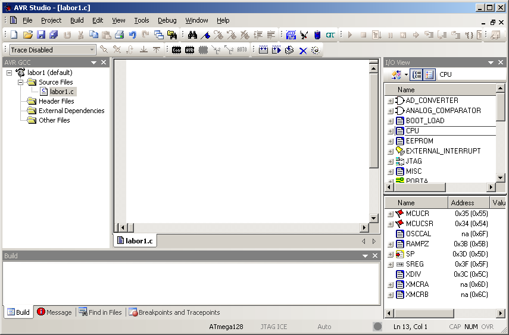Click the blue X clean icon
The height and width of the screenshot is (335, 509).
coord(303,50)
